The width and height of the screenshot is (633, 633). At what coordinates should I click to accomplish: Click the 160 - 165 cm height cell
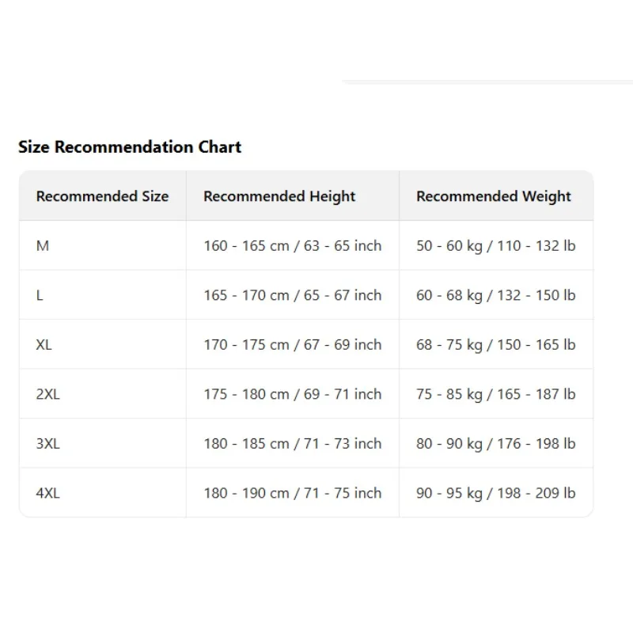click(x=292, y=246)
